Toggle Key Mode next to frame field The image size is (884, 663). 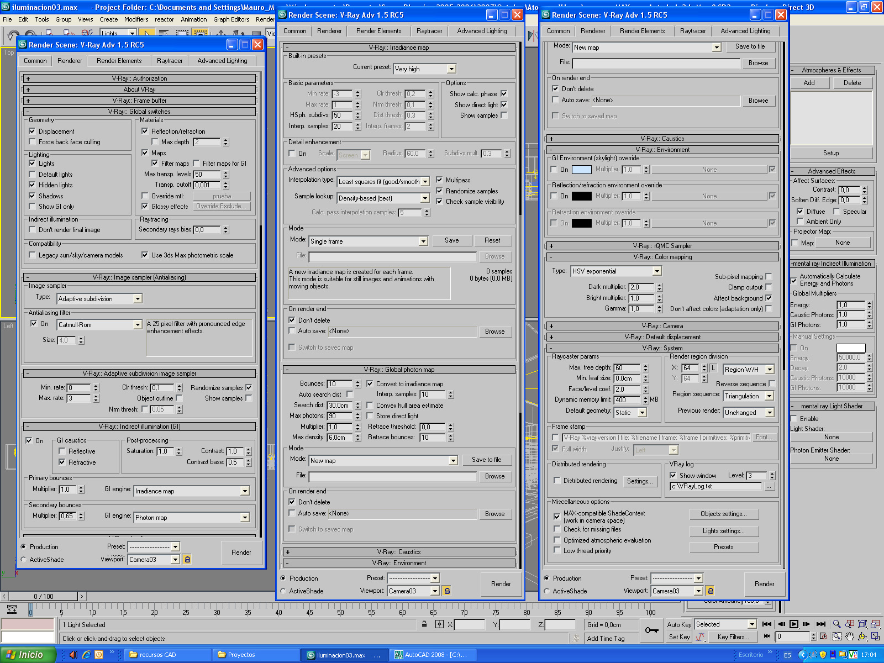click(x=766, y=636)
